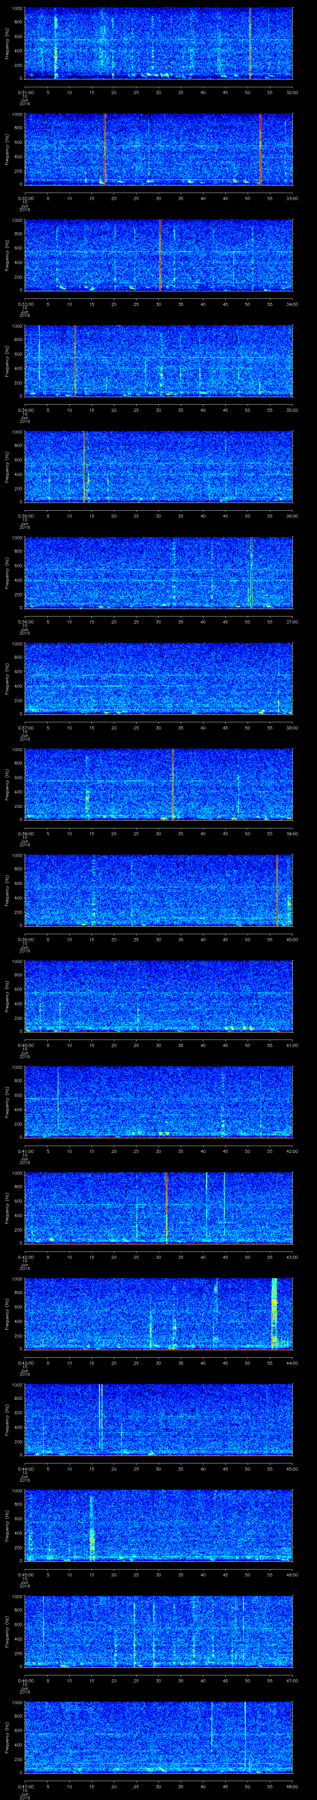Screen dimensions: 317x1800
Task: Click the broad yellow burst near 56s in 0:43:00 panel
Action: pos(274,1313)
